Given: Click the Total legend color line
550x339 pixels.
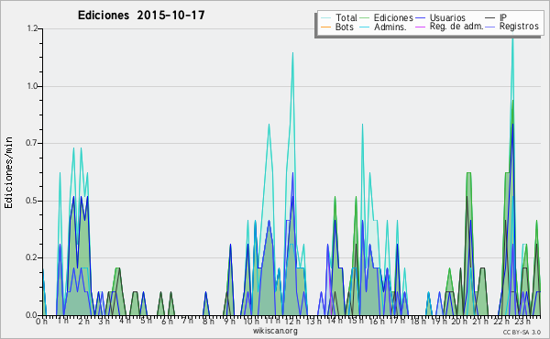Looking at the screenshot, I should point(325,18).
